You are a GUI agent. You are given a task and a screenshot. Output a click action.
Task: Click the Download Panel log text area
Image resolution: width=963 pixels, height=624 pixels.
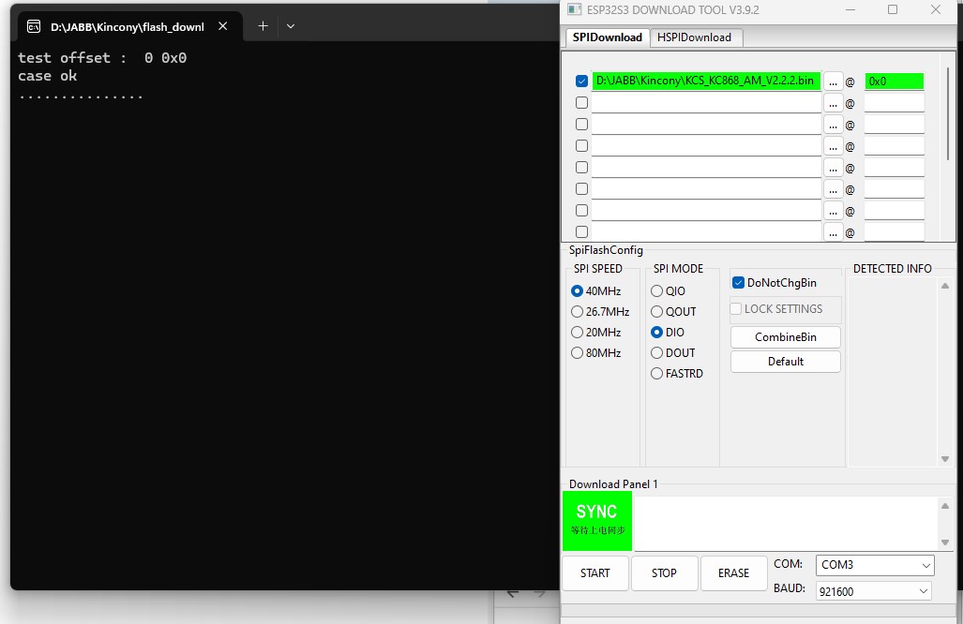click(786, 524)
